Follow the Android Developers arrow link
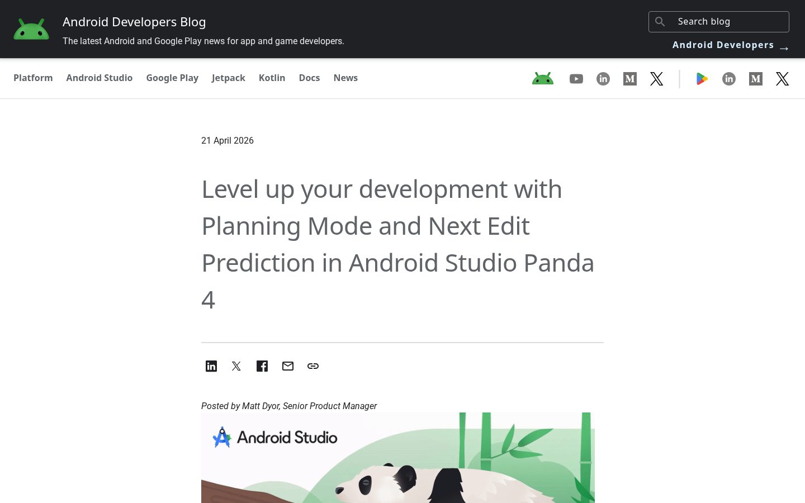The image size is (805, 503). [x=731, y=45]
